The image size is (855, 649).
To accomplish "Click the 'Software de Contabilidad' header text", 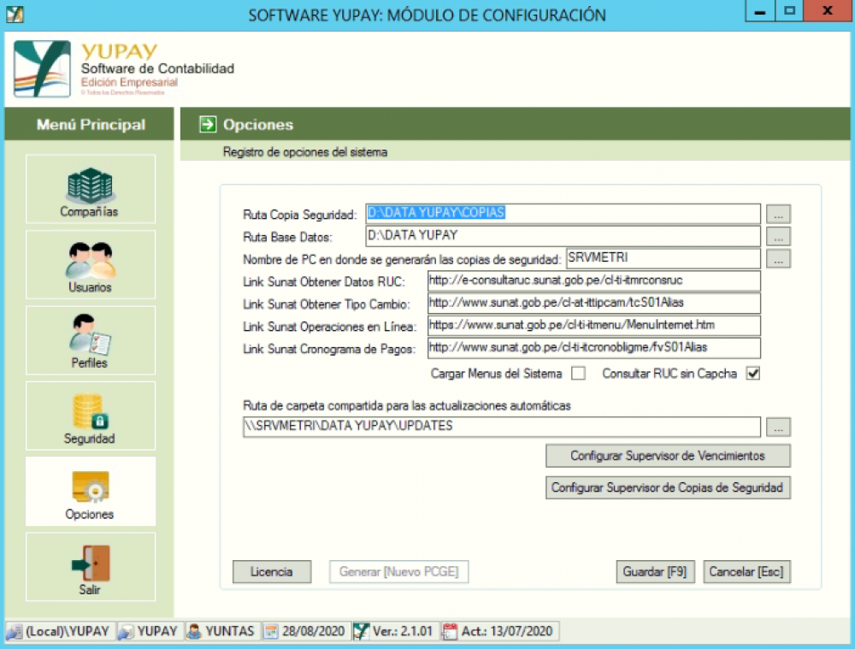I will tap(157, 68).
